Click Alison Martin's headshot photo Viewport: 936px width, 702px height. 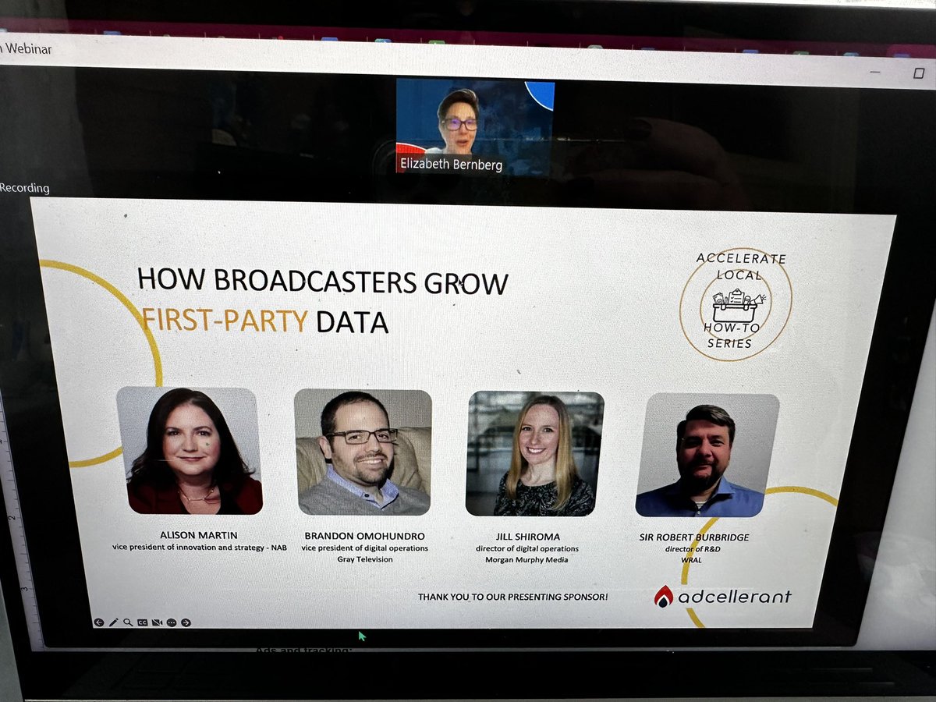tap(190, 450)
